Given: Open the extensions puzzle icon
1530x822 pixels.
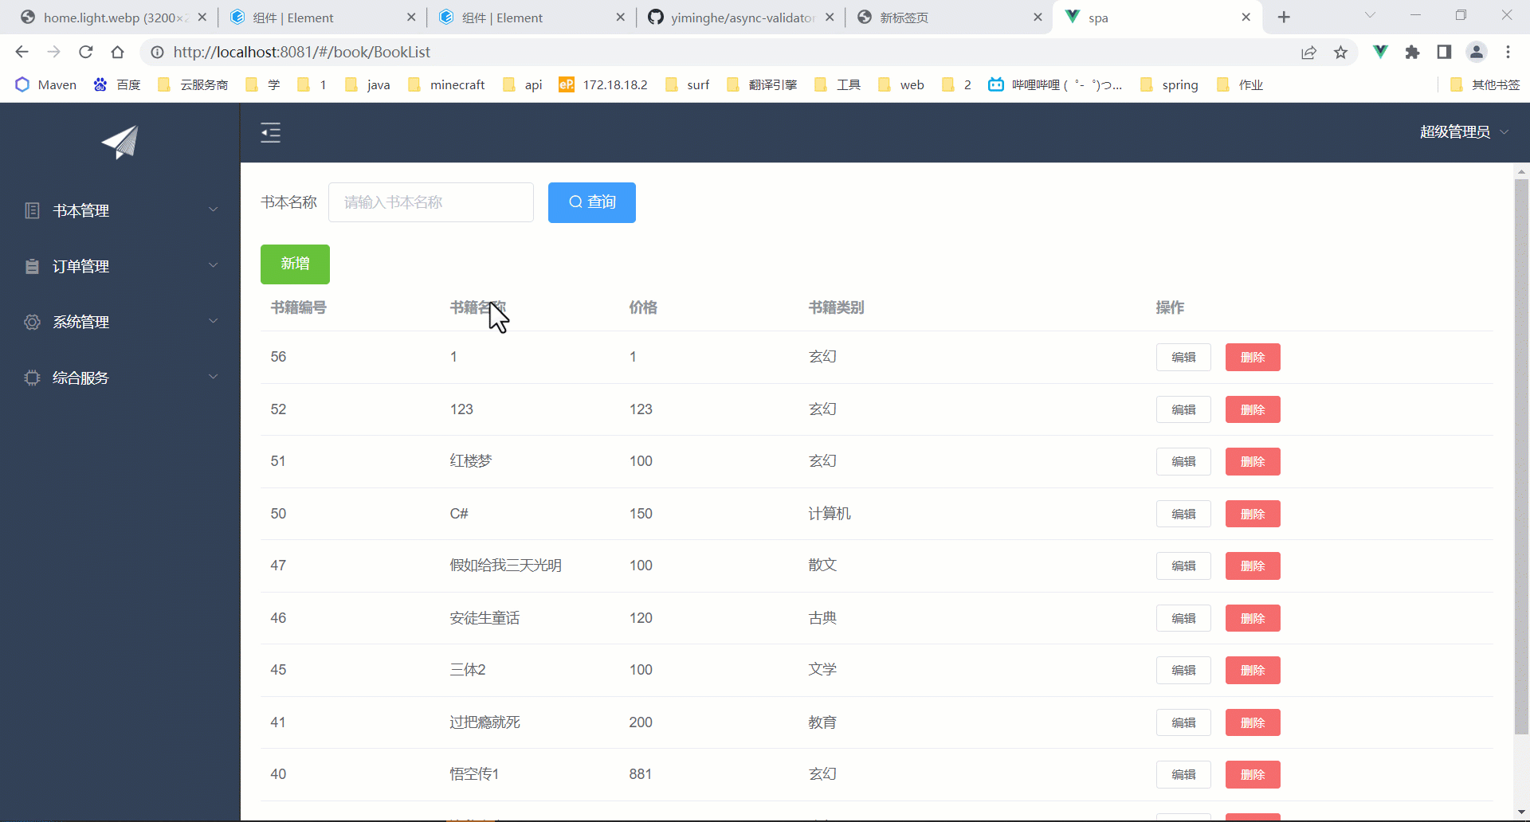Looking at the screenshot, I should pos(1413,52).
